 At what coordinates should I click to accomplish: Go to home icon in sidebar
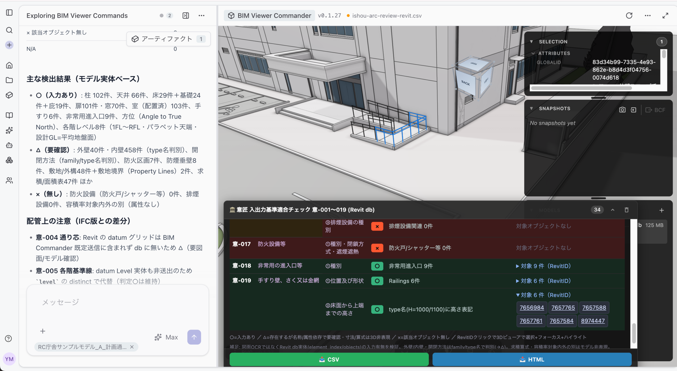(x=9, y=65)
